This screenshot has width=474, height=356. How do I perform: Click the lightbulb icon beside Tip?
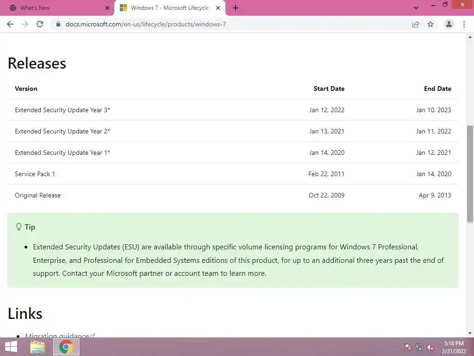point(19,227)
